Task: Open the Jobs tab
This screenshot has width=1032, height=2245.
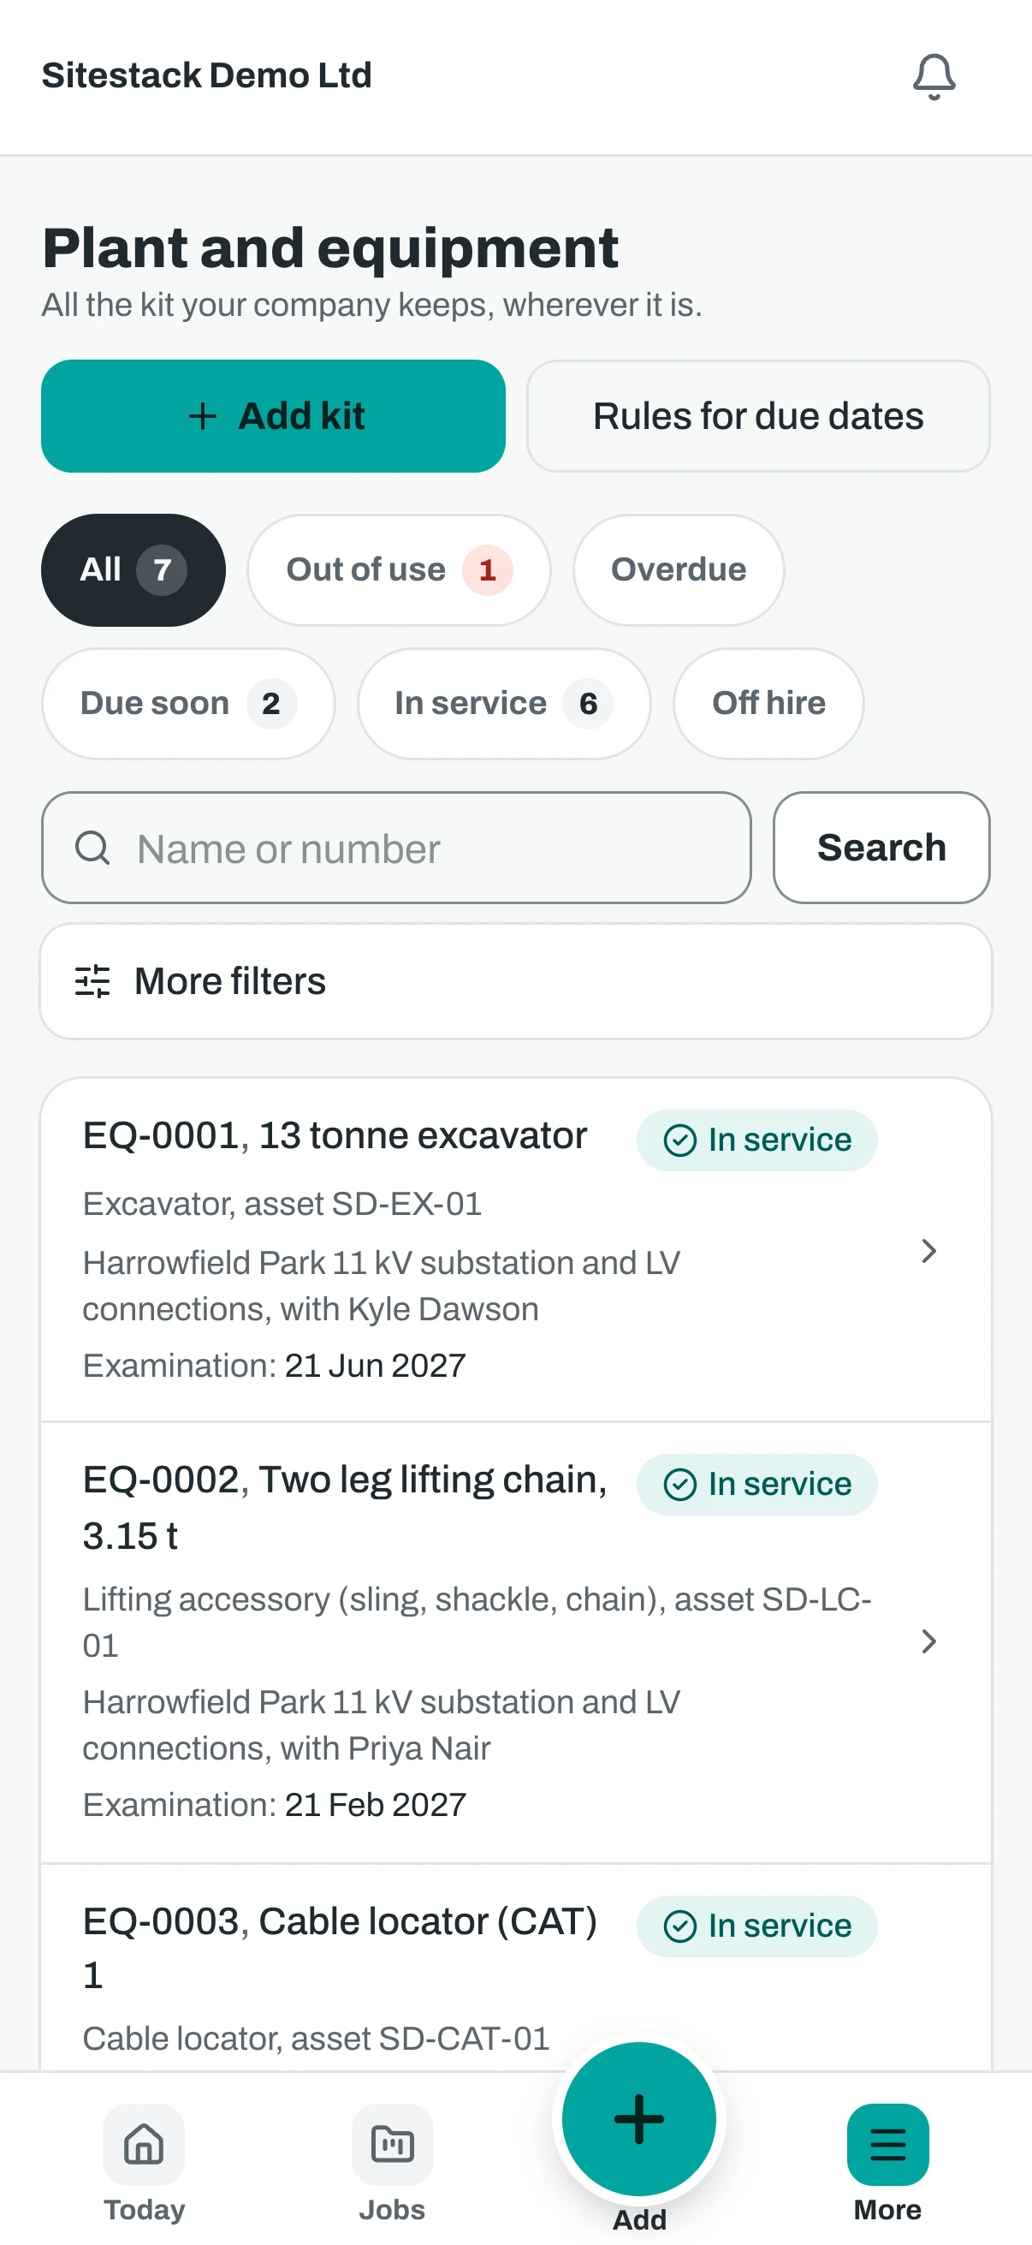Action: pos(392,2165)
